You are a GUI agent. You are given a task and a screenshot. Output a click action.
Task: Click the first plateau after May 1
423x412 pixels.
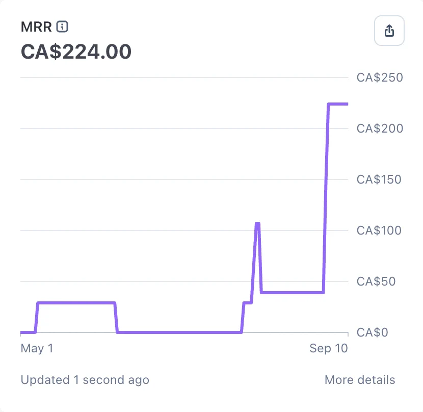tap(76, 303)
